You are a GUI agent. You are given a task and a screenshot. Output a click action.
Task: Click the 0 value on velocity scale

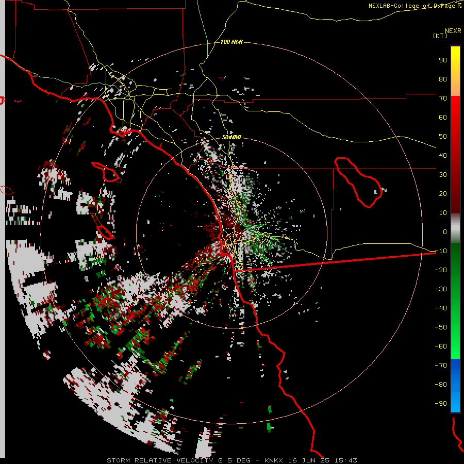(x=445, y=231)
